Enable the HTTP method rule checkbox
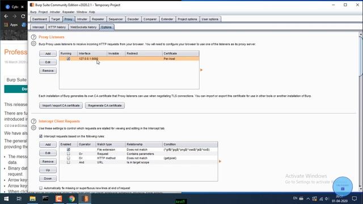363x204 pixels. (68, 158)
